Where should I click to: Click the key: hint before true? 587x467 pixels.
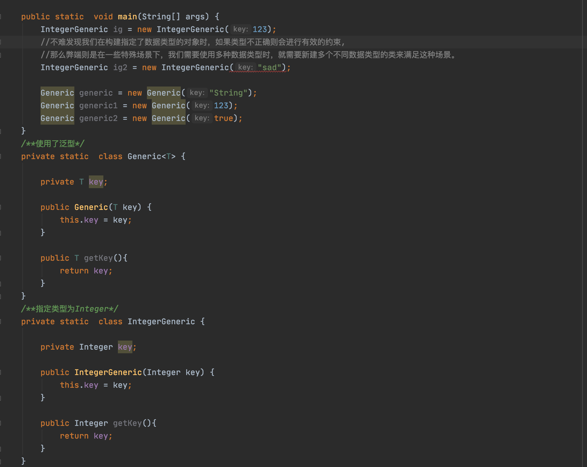(x=202, y=118)
